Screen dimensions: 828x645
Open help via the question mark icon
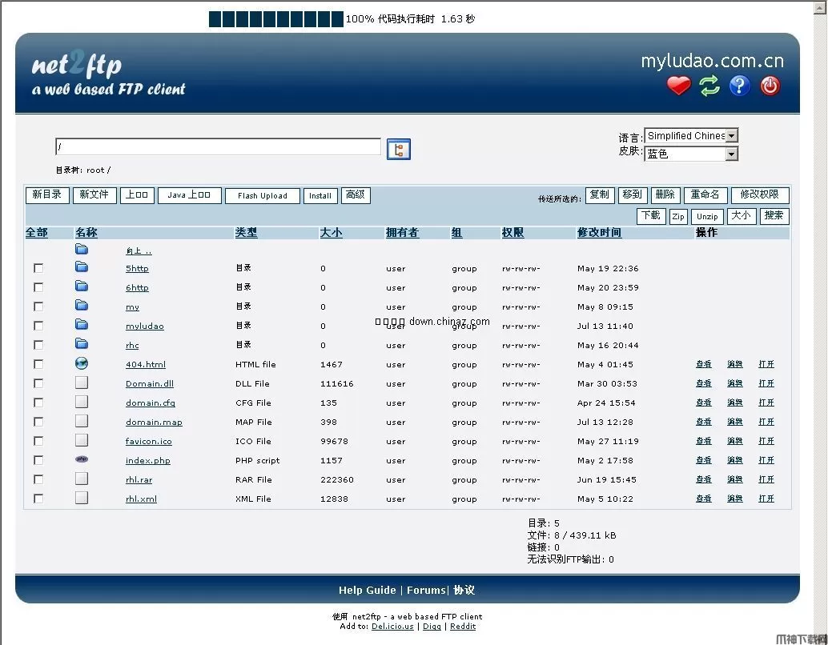739,86
